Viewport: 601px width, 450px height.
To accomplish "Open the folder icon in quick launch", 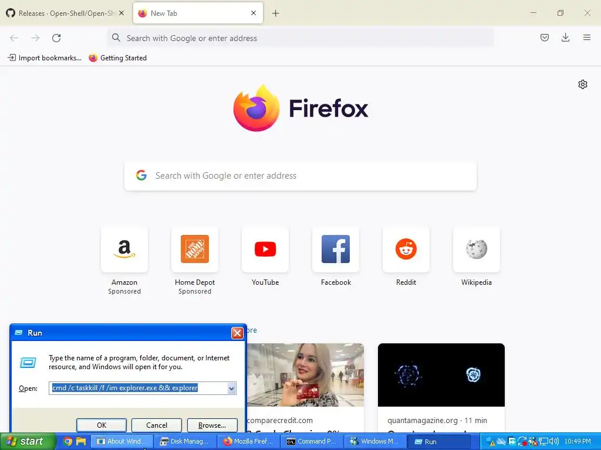I will click(80, 441).
